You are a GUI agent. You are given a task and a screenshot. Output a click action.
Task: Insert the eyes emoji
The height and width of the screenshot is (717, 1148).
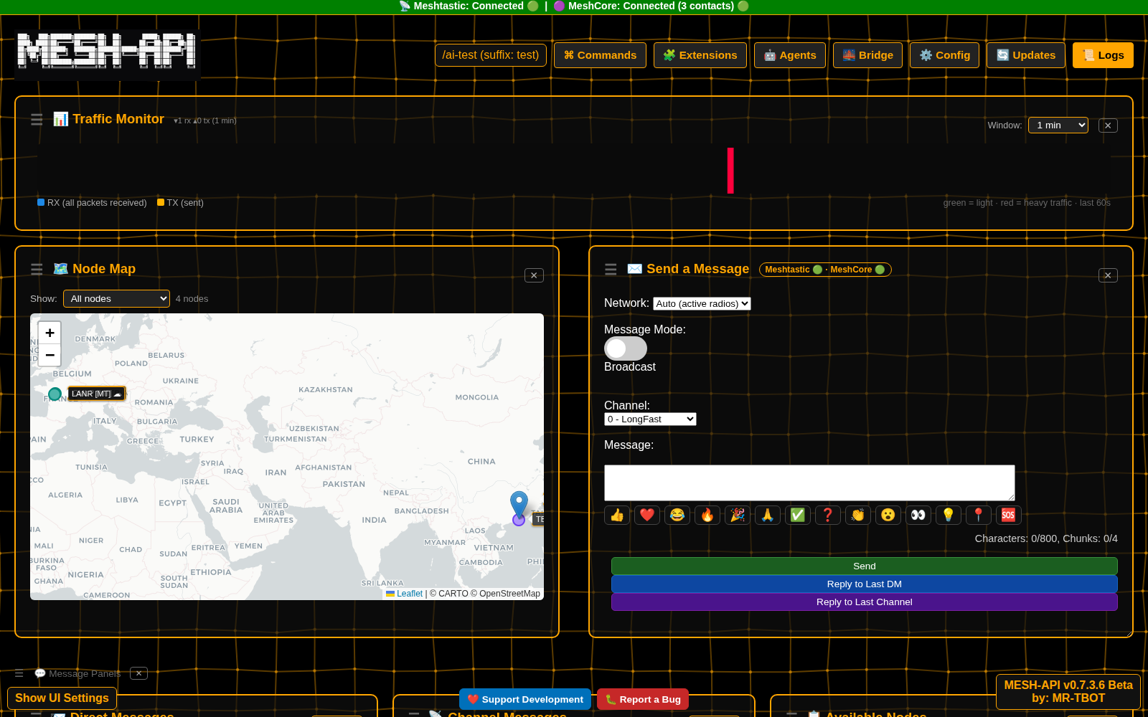tap(918, 515)
